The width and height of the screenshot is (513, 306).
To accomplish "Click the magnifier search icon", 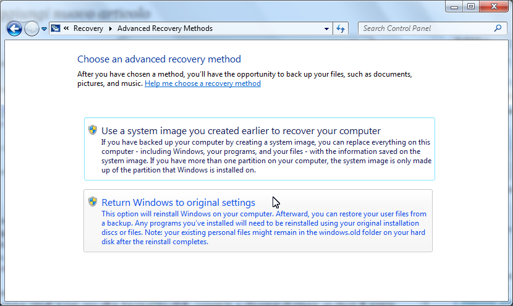I will click(x=498, y=28).
